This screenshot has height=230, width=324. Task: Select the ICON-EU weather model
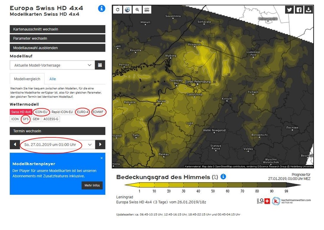point(41,112)
